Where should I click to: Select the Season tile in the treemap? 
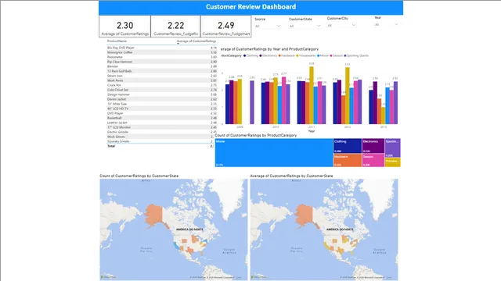coord(373,160)
